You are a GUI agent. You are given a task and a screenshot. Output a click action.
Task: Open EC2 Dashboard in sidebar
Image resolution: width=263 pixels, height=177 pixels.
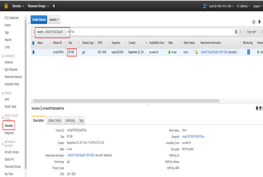point(12,18)
